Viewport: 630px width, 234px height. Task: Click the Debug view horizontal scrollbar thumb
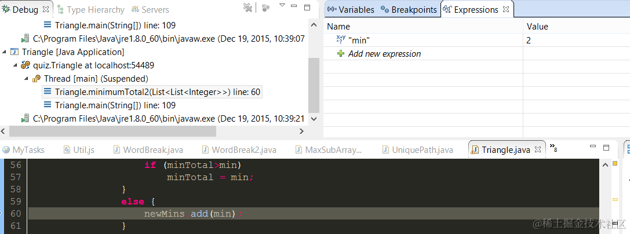tap(112, 131)
